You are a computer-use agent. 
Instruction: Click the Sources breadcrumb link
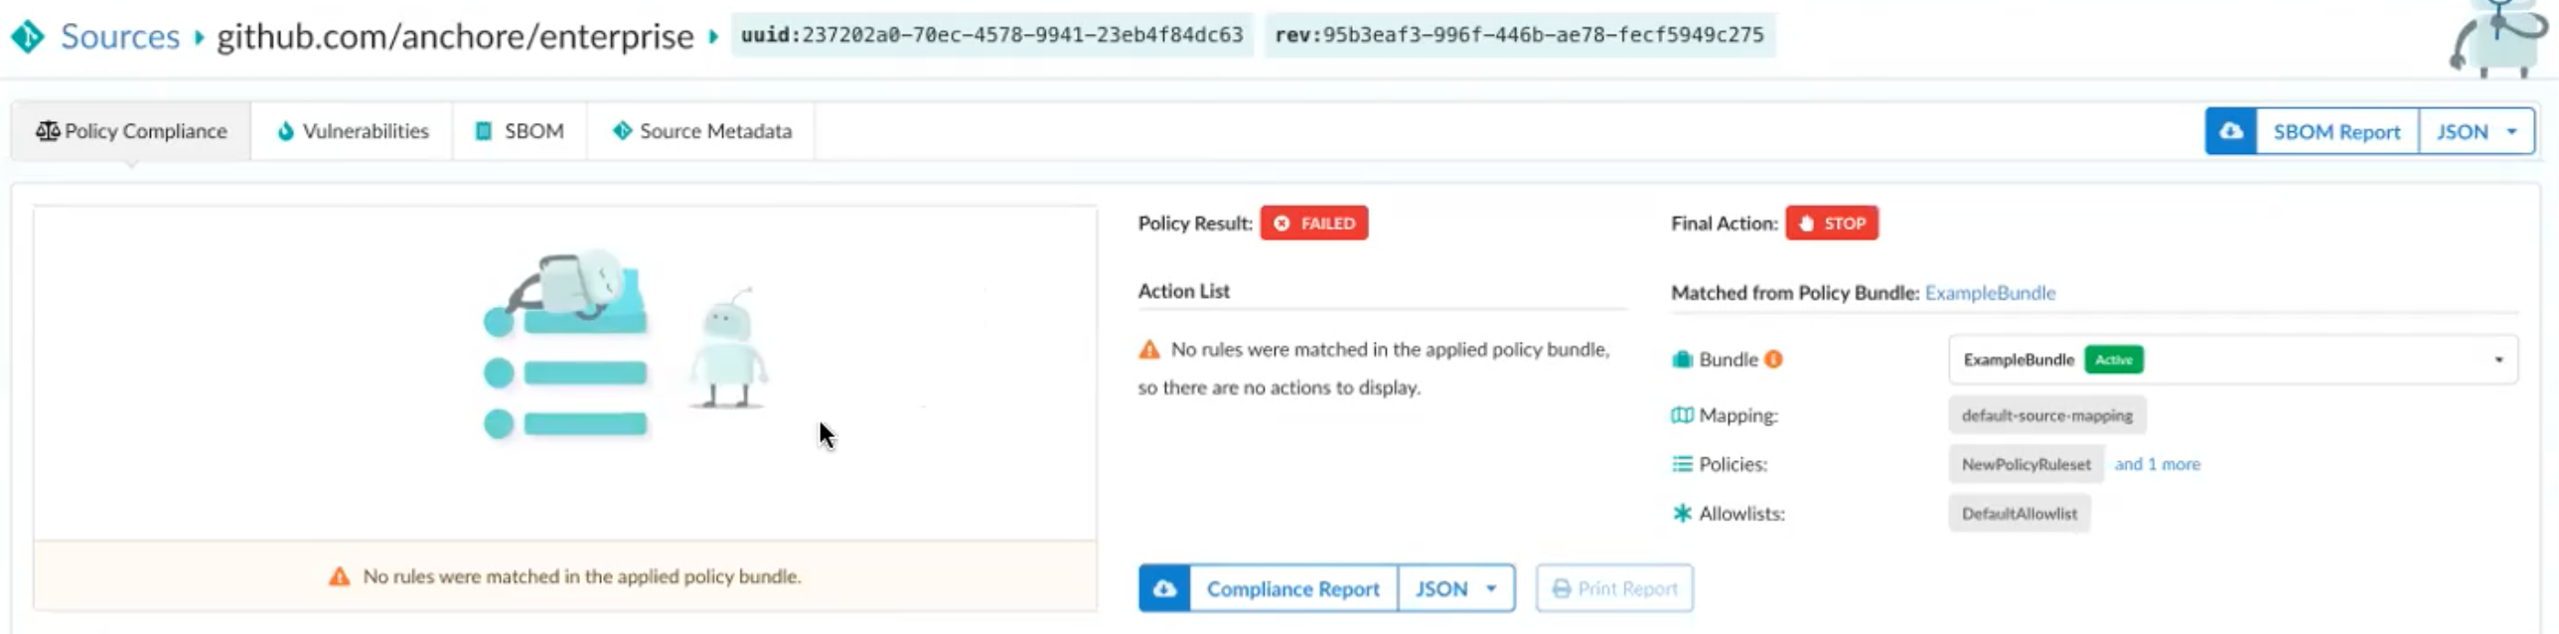click(119, 37)
